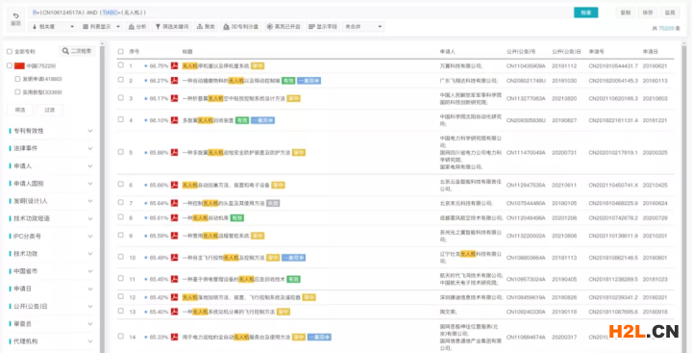The height and width of the screenshot is (353, 692).
Task: Toggle 高亮已开启 keyword highlighting
Action: pyautogui.click(x=284, y=27)
